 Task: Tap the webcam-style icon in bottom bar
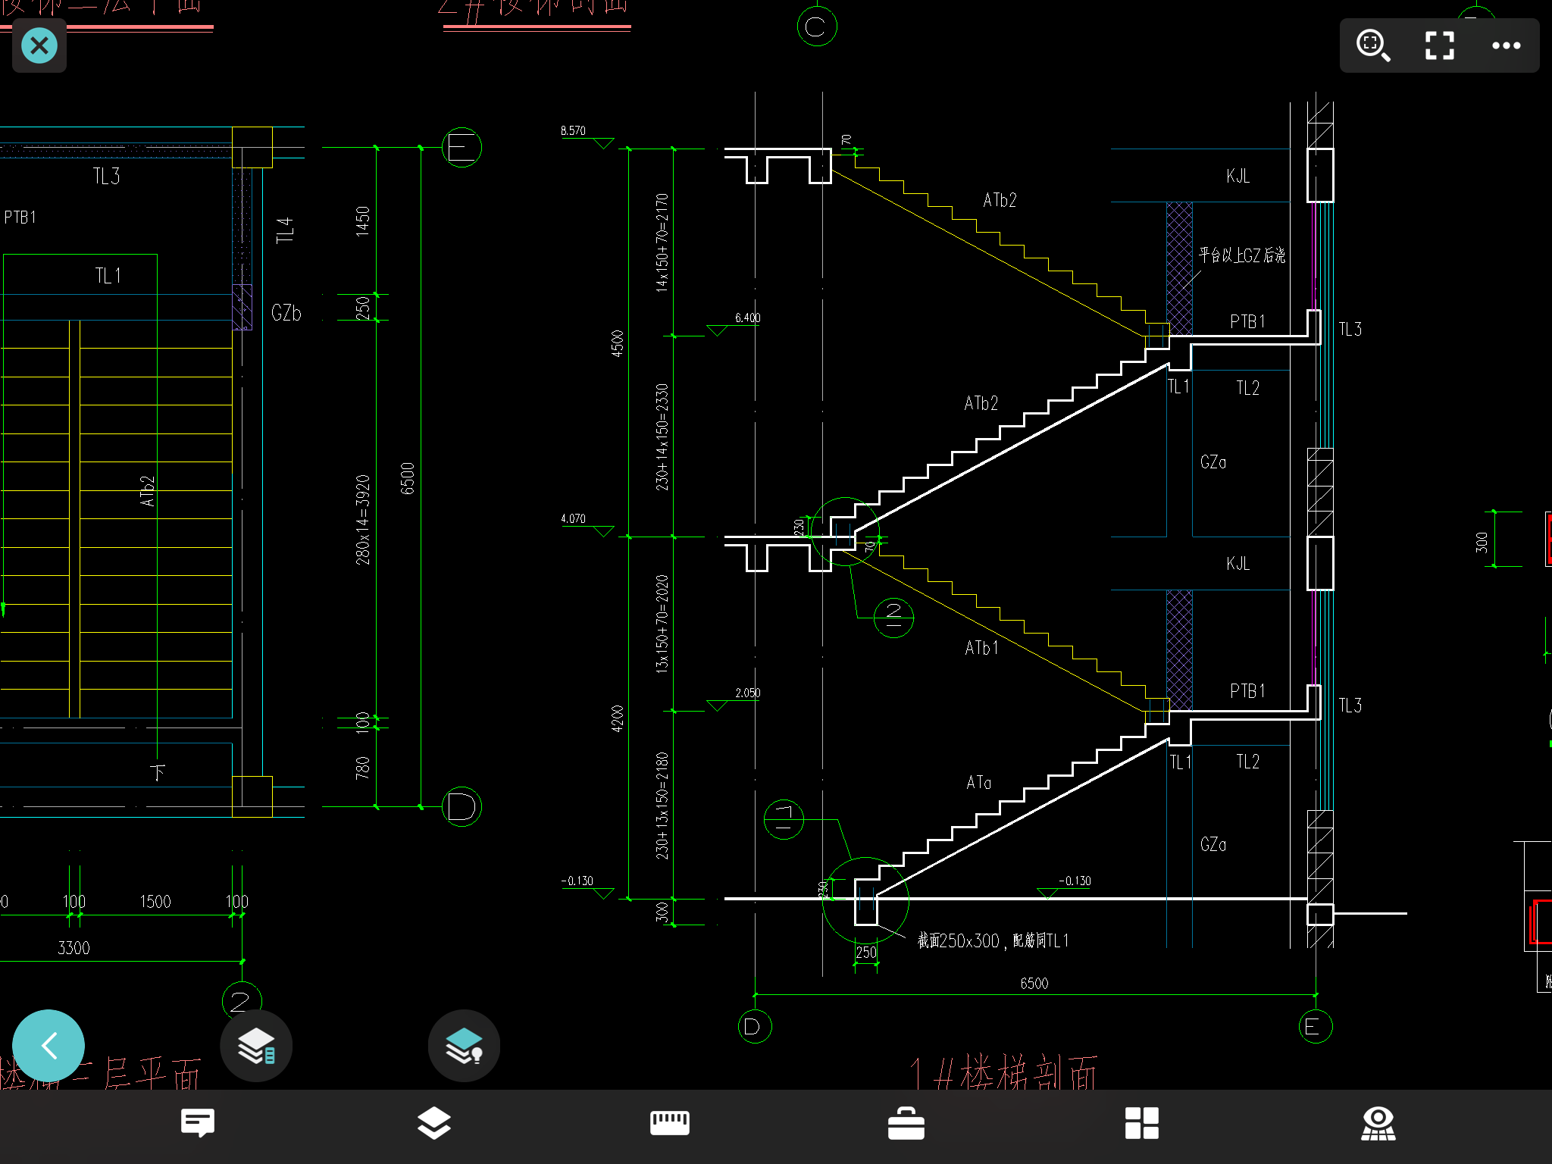[x=1378, y=1123]
